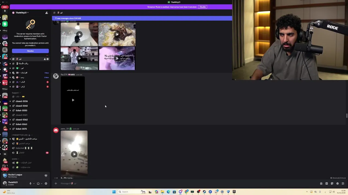Open Ra.E79's user avatar
The image size is (348, 195).
pyautogui.click(x=56, y=76)
